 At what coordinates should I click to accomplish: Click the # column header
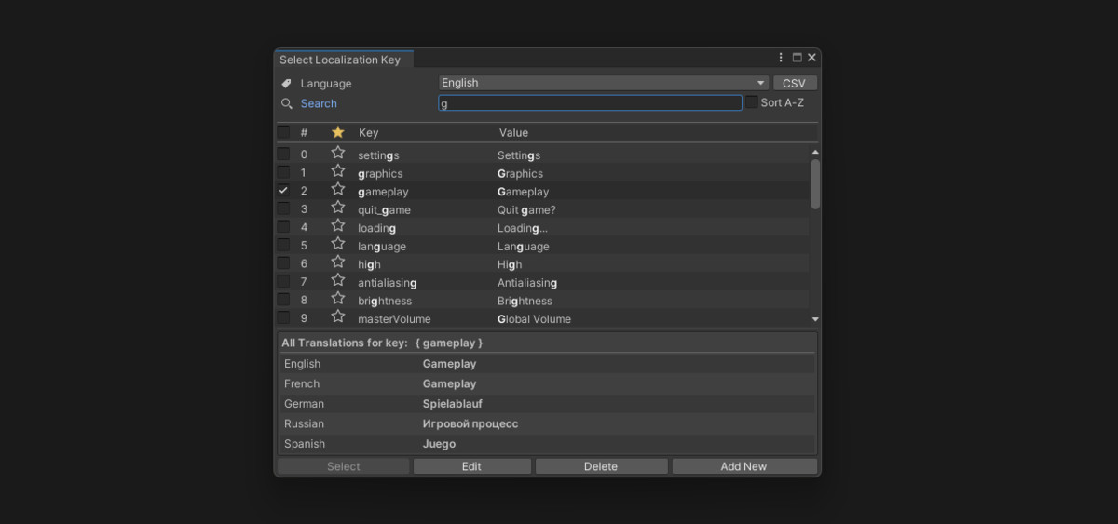tap(304, 133)
